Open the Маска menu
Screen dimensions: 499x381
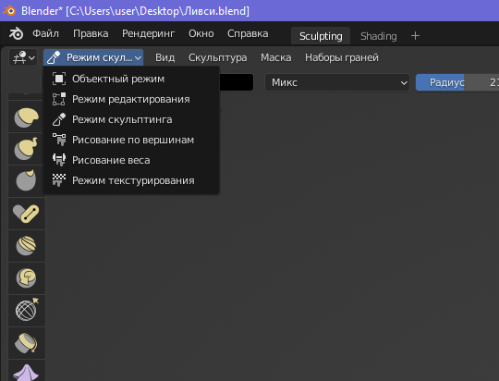coord(276,57)
